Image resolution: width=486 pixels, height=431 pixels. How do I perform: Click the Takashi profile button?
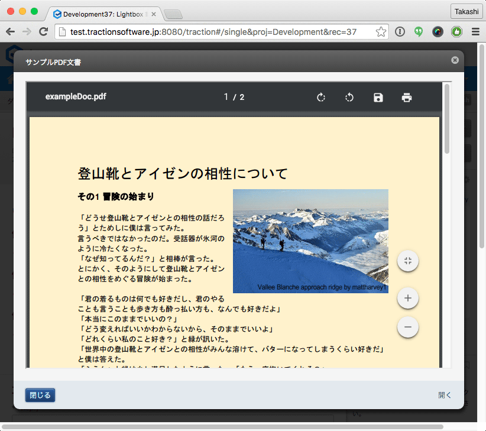click(466, 12)
